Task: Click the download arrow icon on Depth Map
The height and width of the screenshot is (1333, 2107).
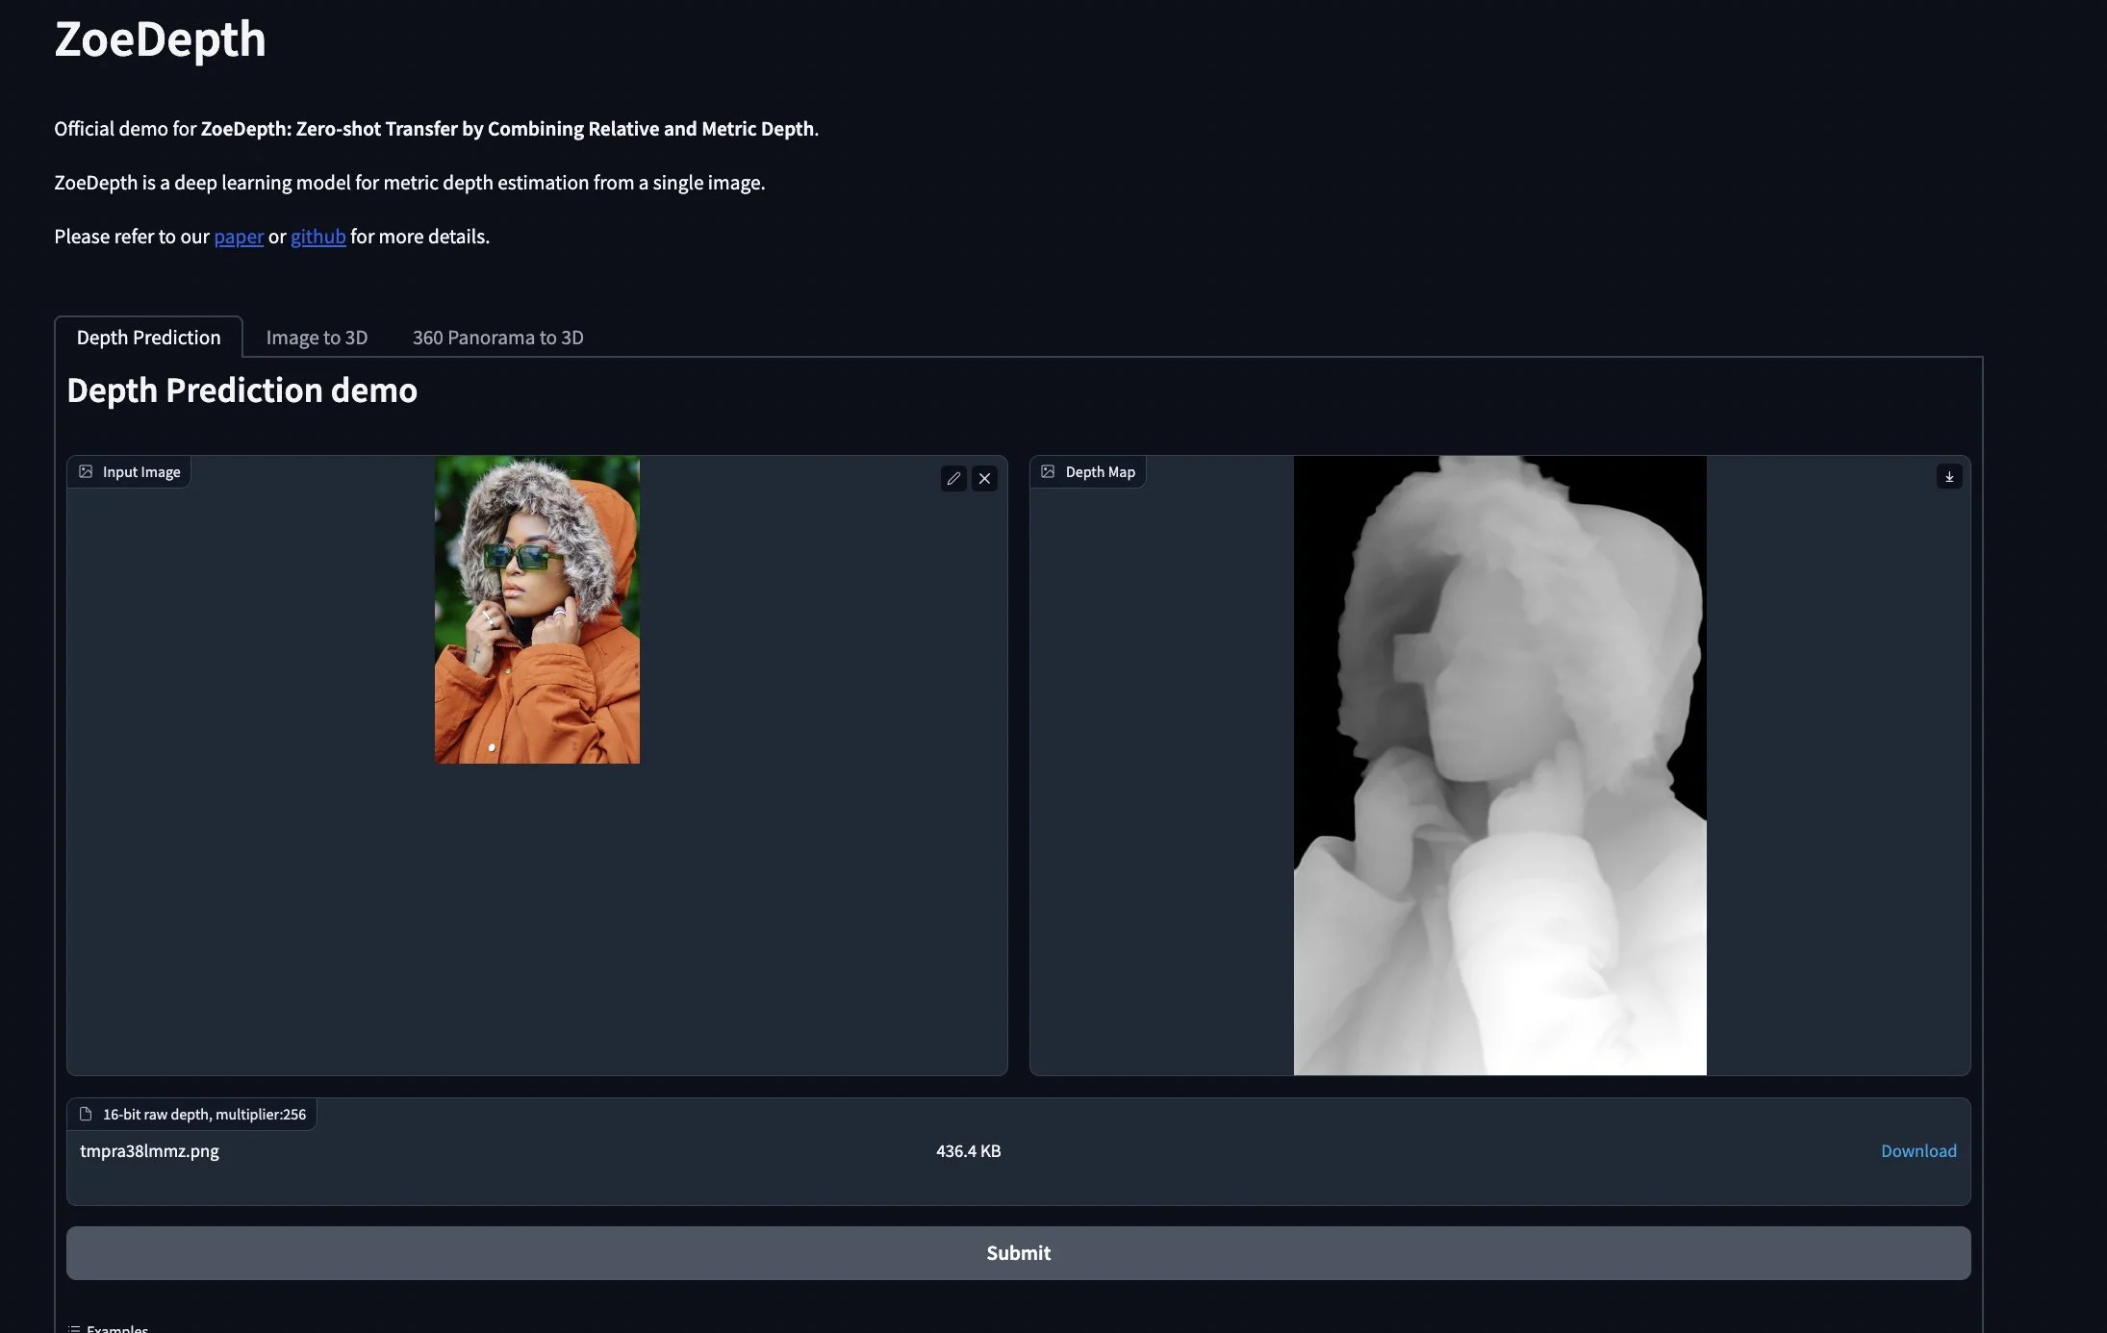Action: pos(1949,476)
